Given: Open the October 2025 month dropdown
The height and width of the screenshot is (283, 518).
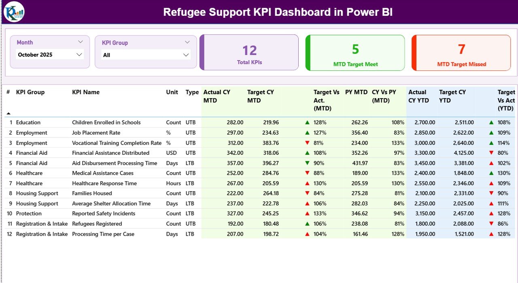Looking at the screenshot, I should pos(80,55).
